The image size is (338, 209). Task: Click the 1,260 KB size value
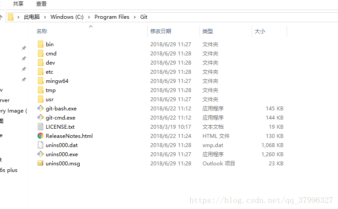click(272, 154)
